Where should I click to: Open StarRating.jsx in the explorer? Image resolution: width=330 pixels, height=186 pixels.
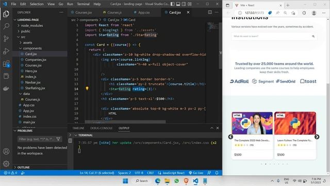(35, 88)
